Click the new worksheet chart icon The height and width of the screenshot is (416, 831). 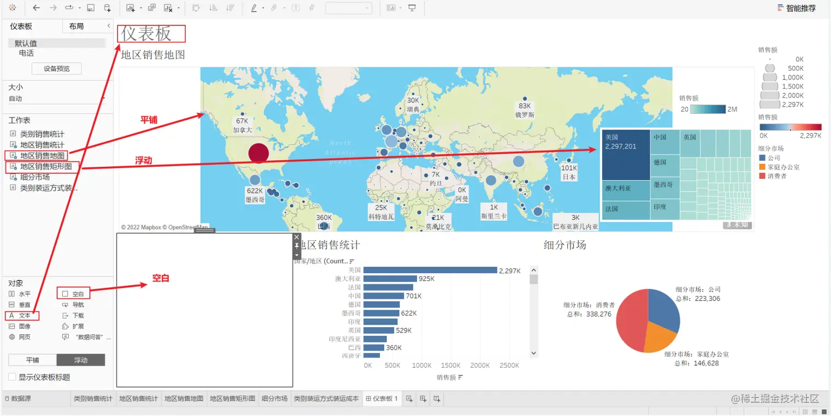point(130,8)
